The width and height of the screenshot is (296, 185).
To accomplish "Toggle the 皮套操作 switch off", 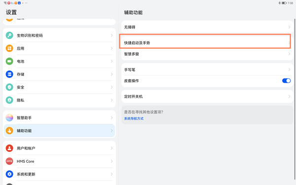I will click(x=286, y=81).
